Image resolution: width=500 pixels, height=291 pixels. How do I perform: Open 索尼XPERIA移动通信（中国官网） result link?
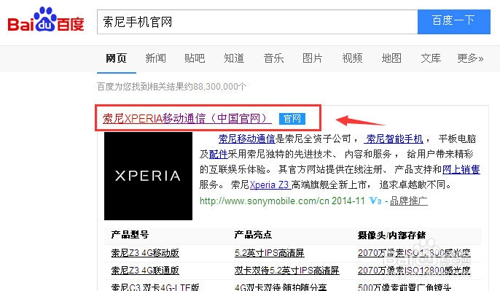pyautogui.click(x=187, y=119)
